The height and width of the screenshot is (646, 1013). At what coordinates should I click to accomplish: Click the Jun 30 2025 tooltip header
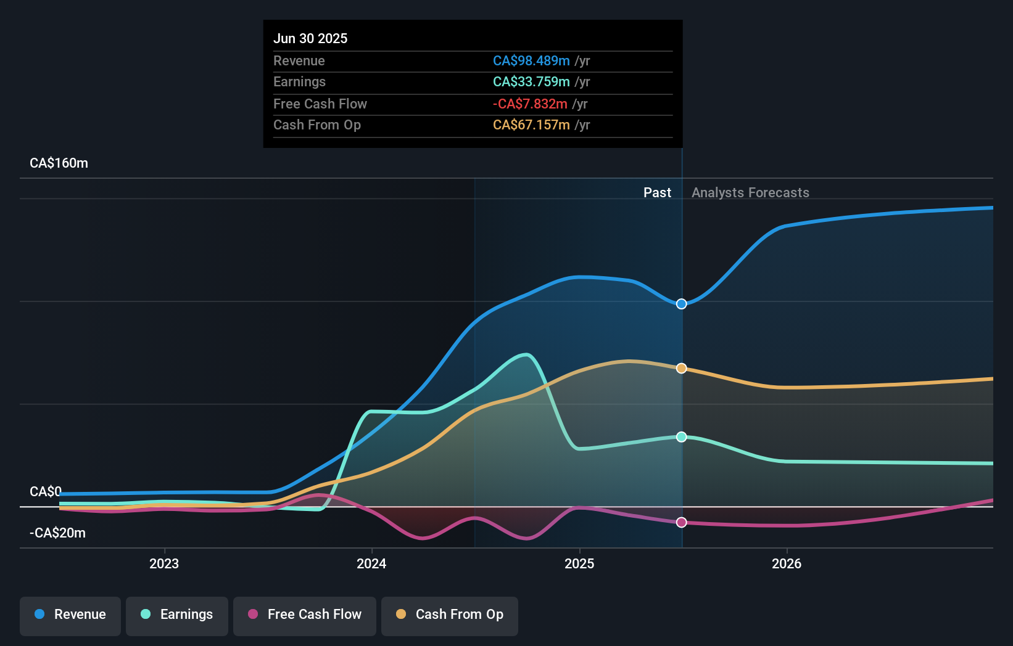tap(310, 38)
